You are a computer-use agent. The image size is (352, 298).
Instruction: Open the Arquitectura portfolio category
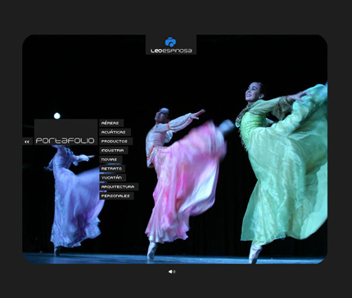coord(119,187)
